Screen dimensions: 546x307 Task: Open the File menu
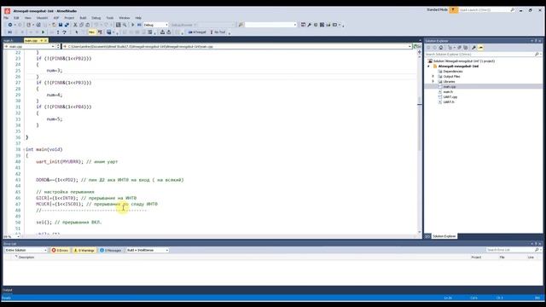(6, 18)
